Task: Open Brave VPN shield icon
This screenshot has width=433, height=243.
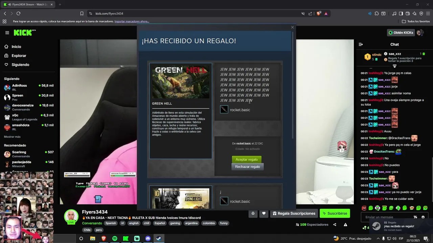Action: point(421,13)
